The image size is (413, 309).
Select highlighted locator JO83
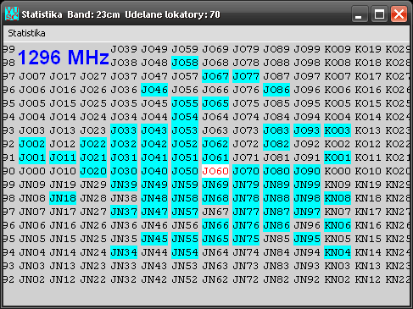coord(276,130)
